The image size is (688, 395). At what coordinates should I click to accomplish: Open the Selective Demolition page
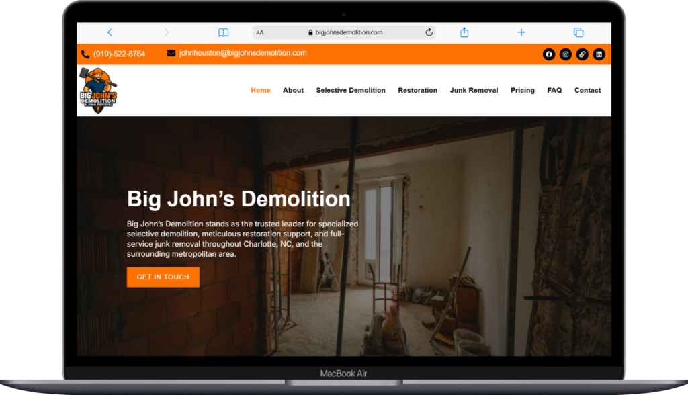[351, 90]
